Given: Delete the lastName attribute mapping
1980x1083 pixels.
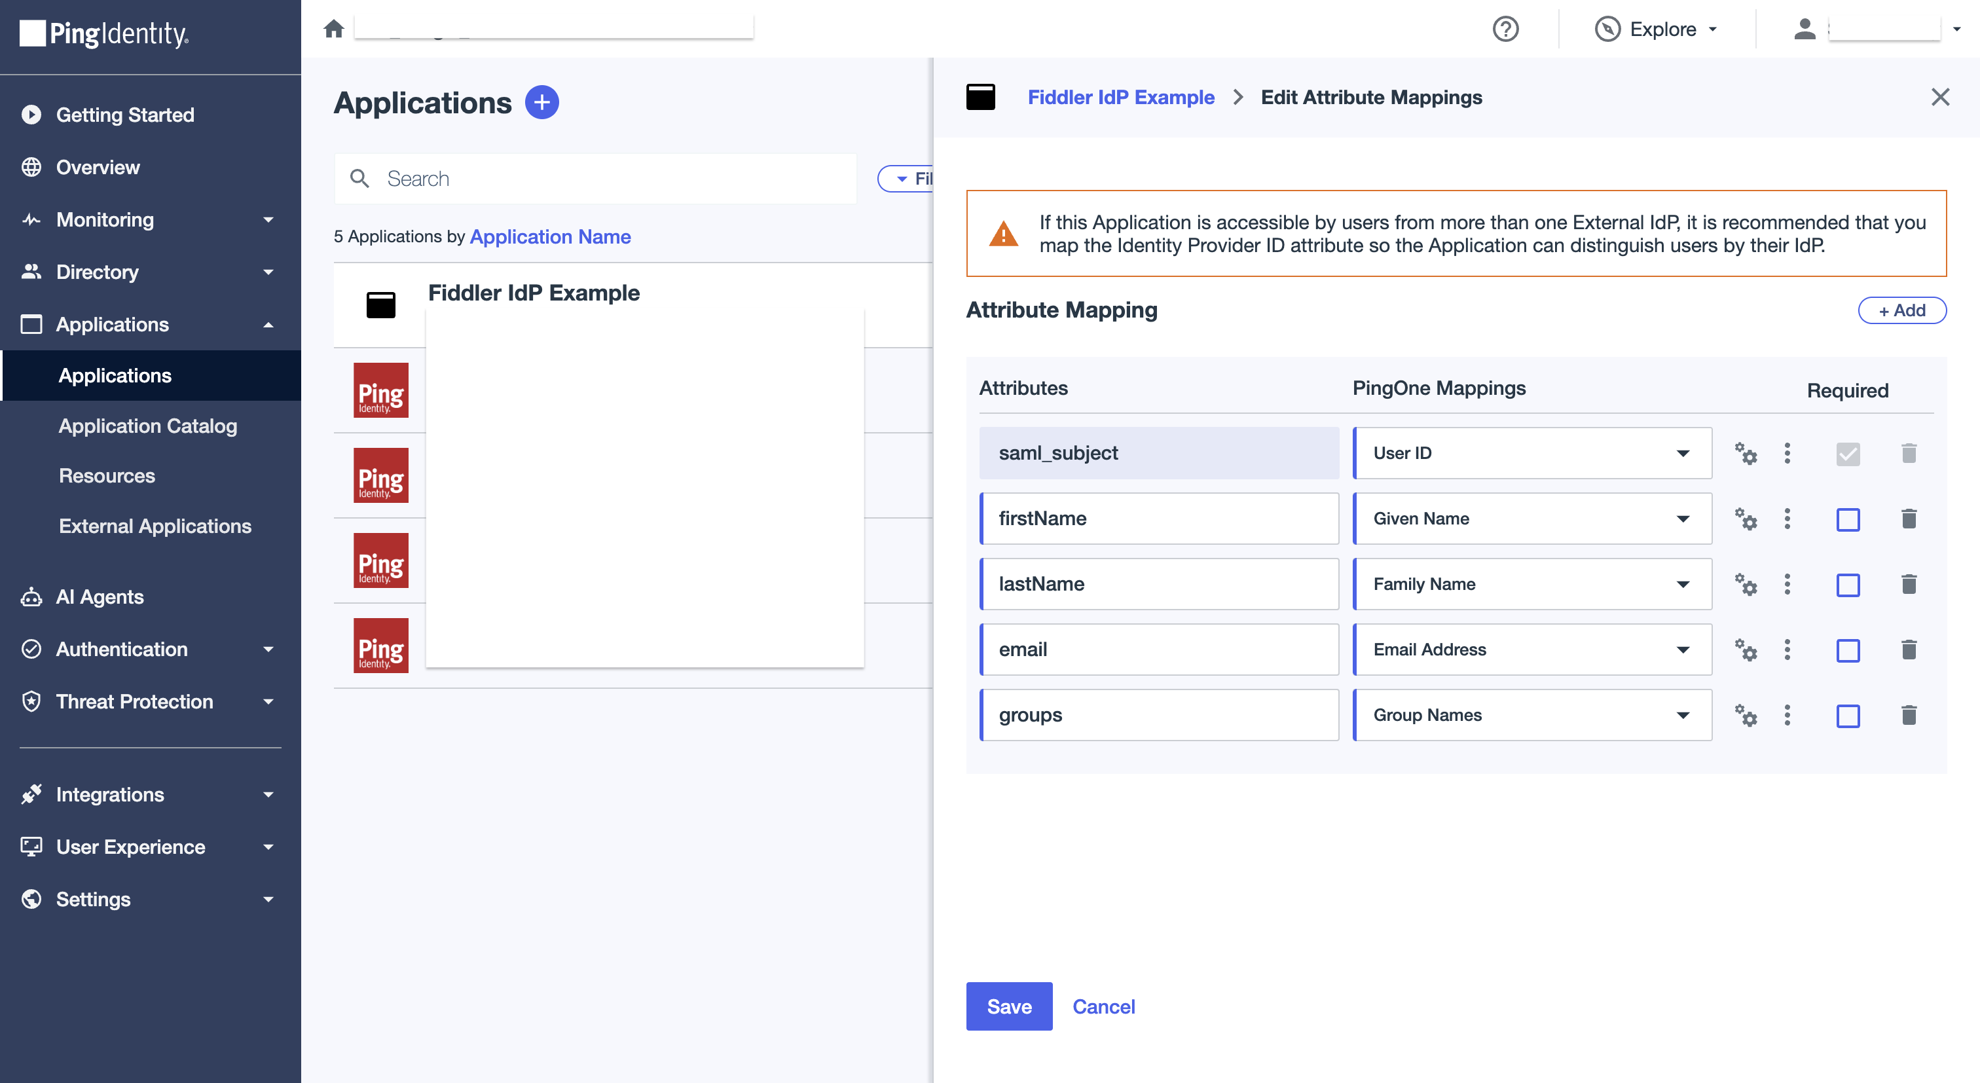Looking at the screenshot, I should click(x=1909, y=584).
